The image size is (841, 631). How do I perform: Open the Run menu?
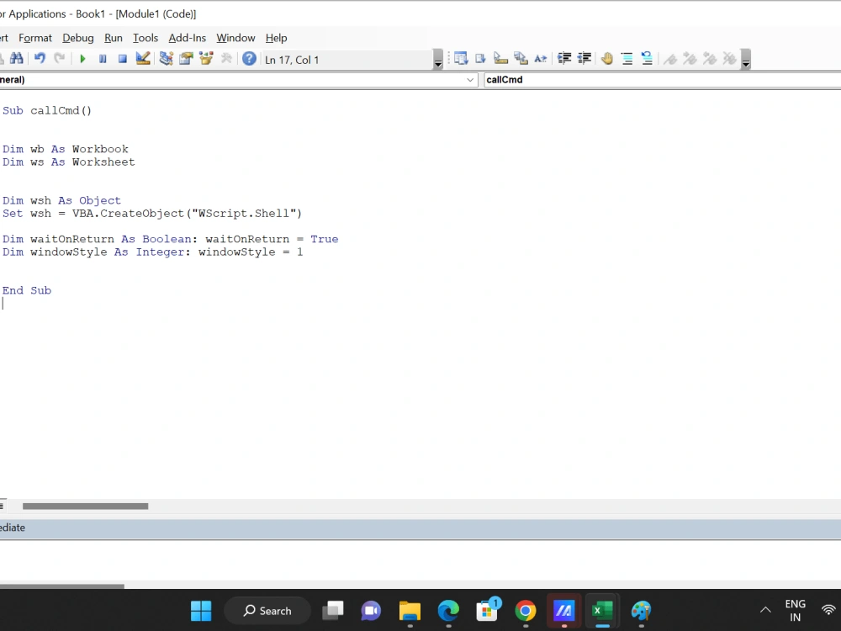pos(114,38)
